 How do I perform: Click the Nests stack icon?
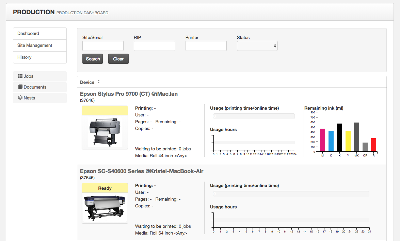coord(20,98)
